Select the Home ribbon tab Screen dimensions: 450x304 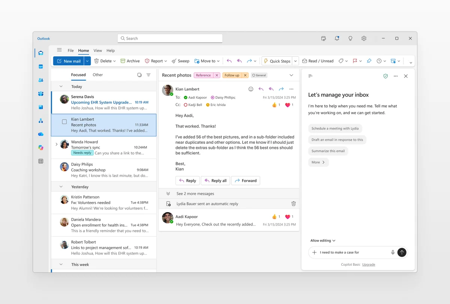(x=84, y=51)
